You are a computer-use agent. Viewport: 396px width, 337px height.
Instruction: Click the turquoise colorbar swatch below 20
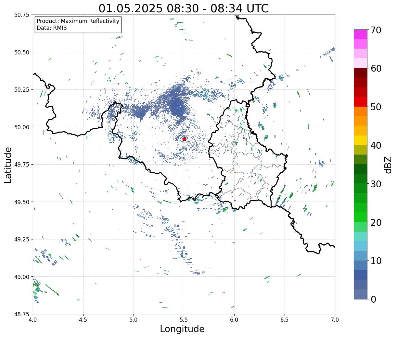361,237
